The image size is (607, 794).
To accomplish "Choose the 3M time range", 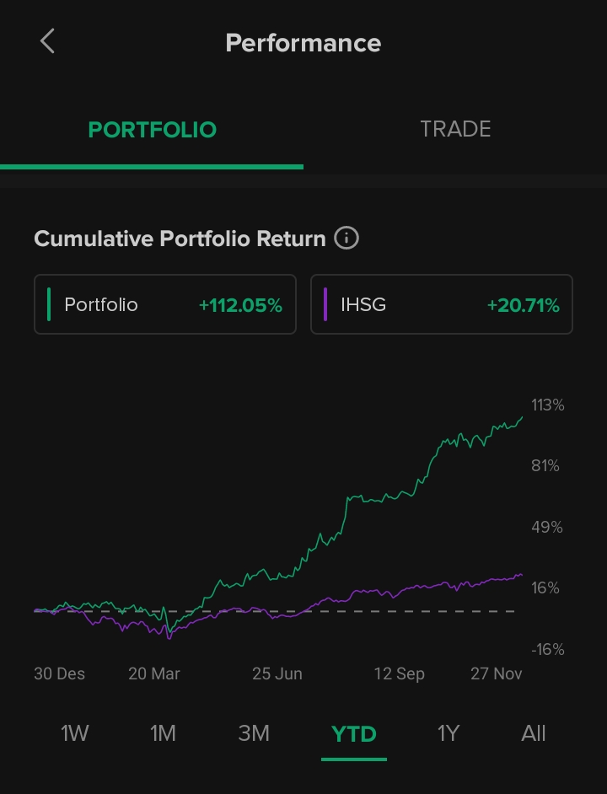I will click(254, 733).
